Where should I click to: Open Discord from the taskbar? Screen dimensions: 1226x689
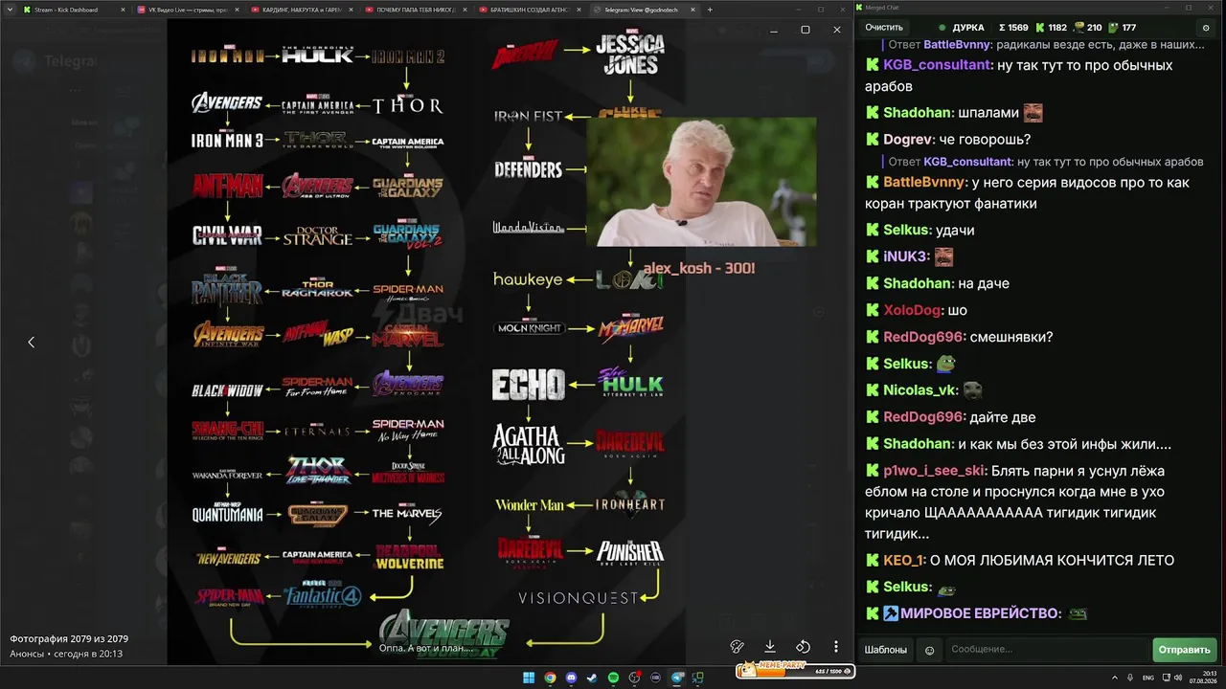(x=571, y=678)
